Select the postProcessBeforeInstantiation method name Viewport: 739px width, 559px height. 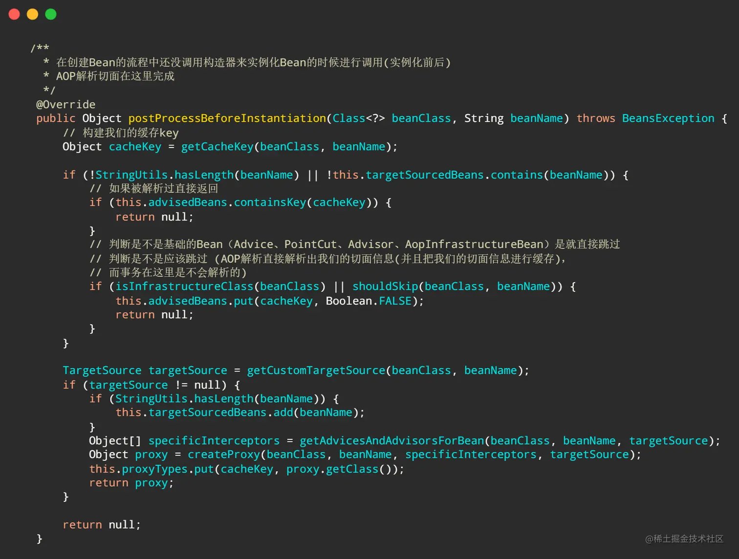coord(227,118)
